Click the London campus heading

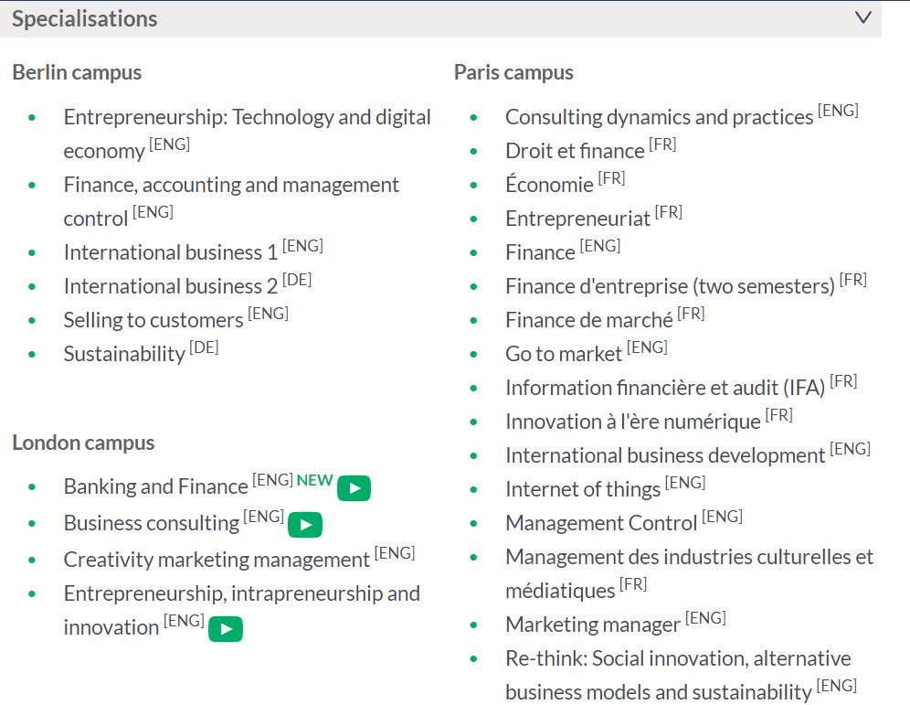coord(83,443)
